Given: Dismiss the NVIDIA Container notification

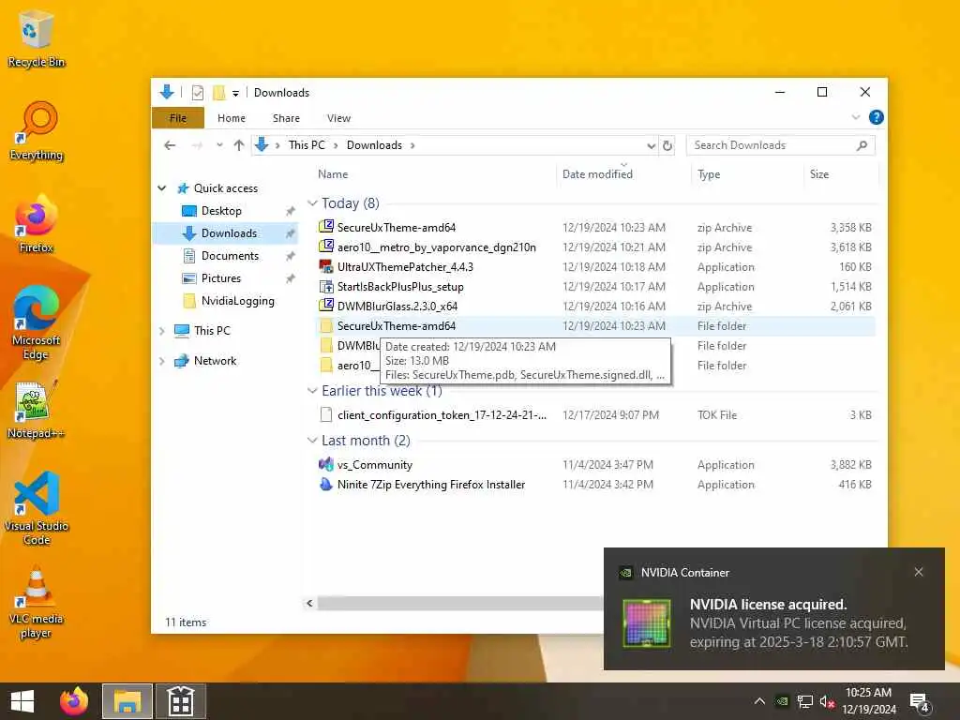Looking at the screenshot, I should click(919, 572).
